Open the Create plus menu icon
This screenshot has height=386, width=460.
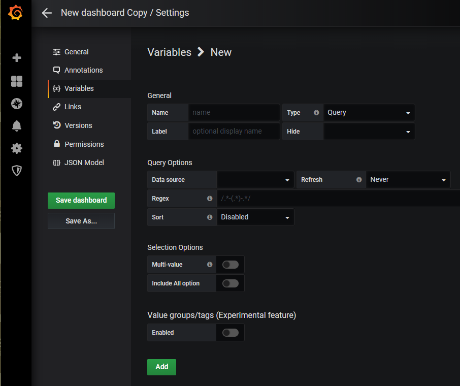point(17,57)
